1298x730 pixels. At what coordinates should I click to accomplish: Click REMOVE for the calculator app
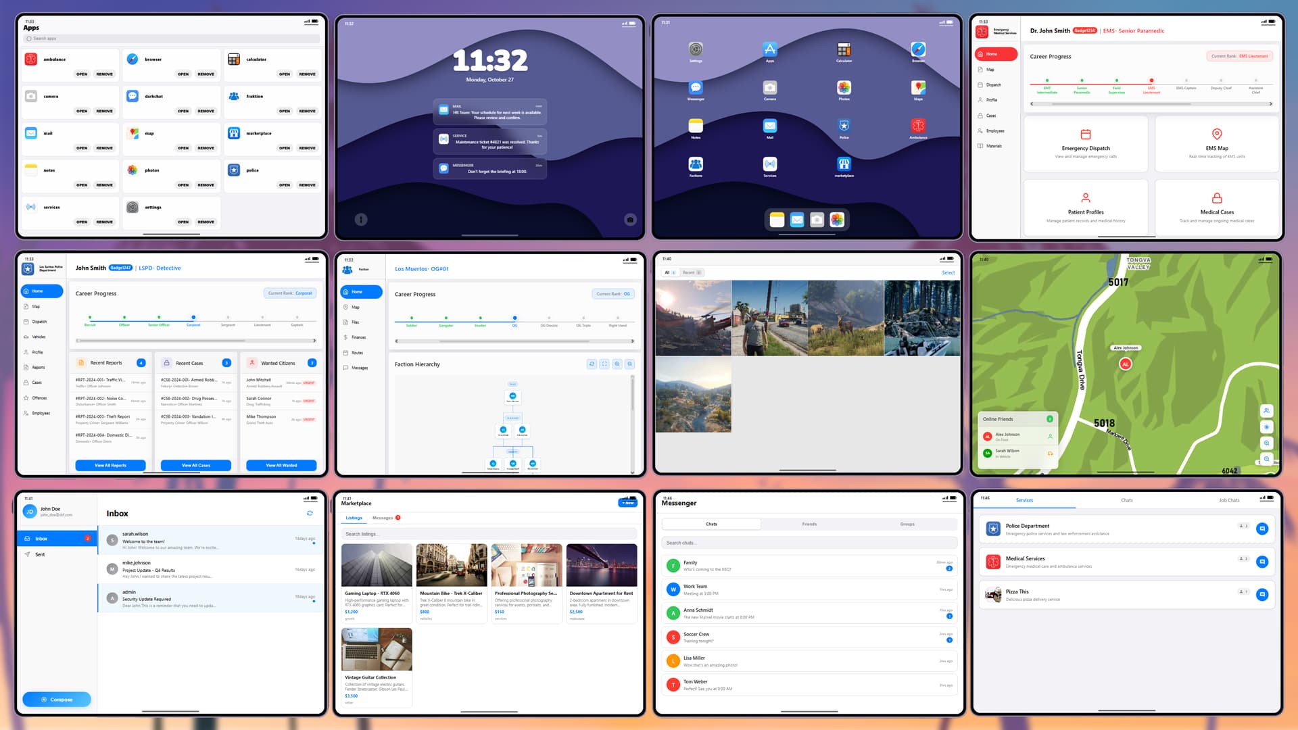[x=307, y=74]
